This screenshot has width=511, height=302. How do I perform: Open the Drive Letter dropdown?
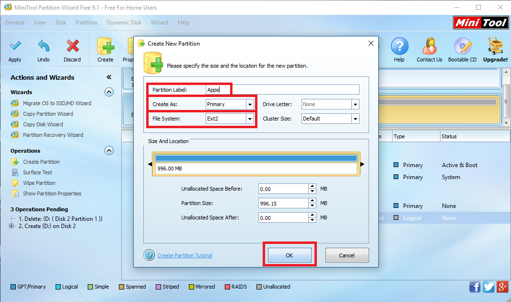coord(355,105)
